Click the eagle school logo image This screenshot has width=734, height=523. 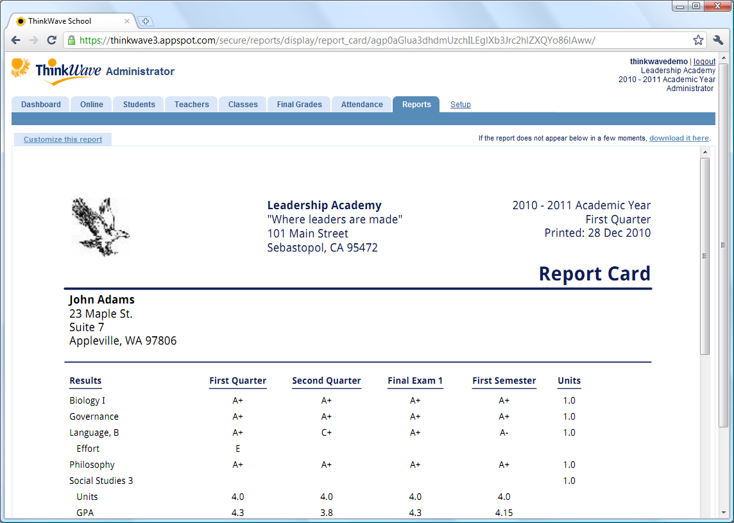(101, 227)
